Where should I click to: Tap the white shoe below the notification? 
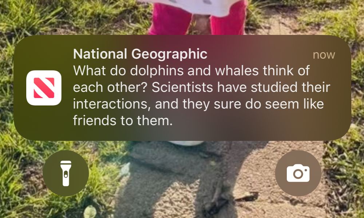186,144
